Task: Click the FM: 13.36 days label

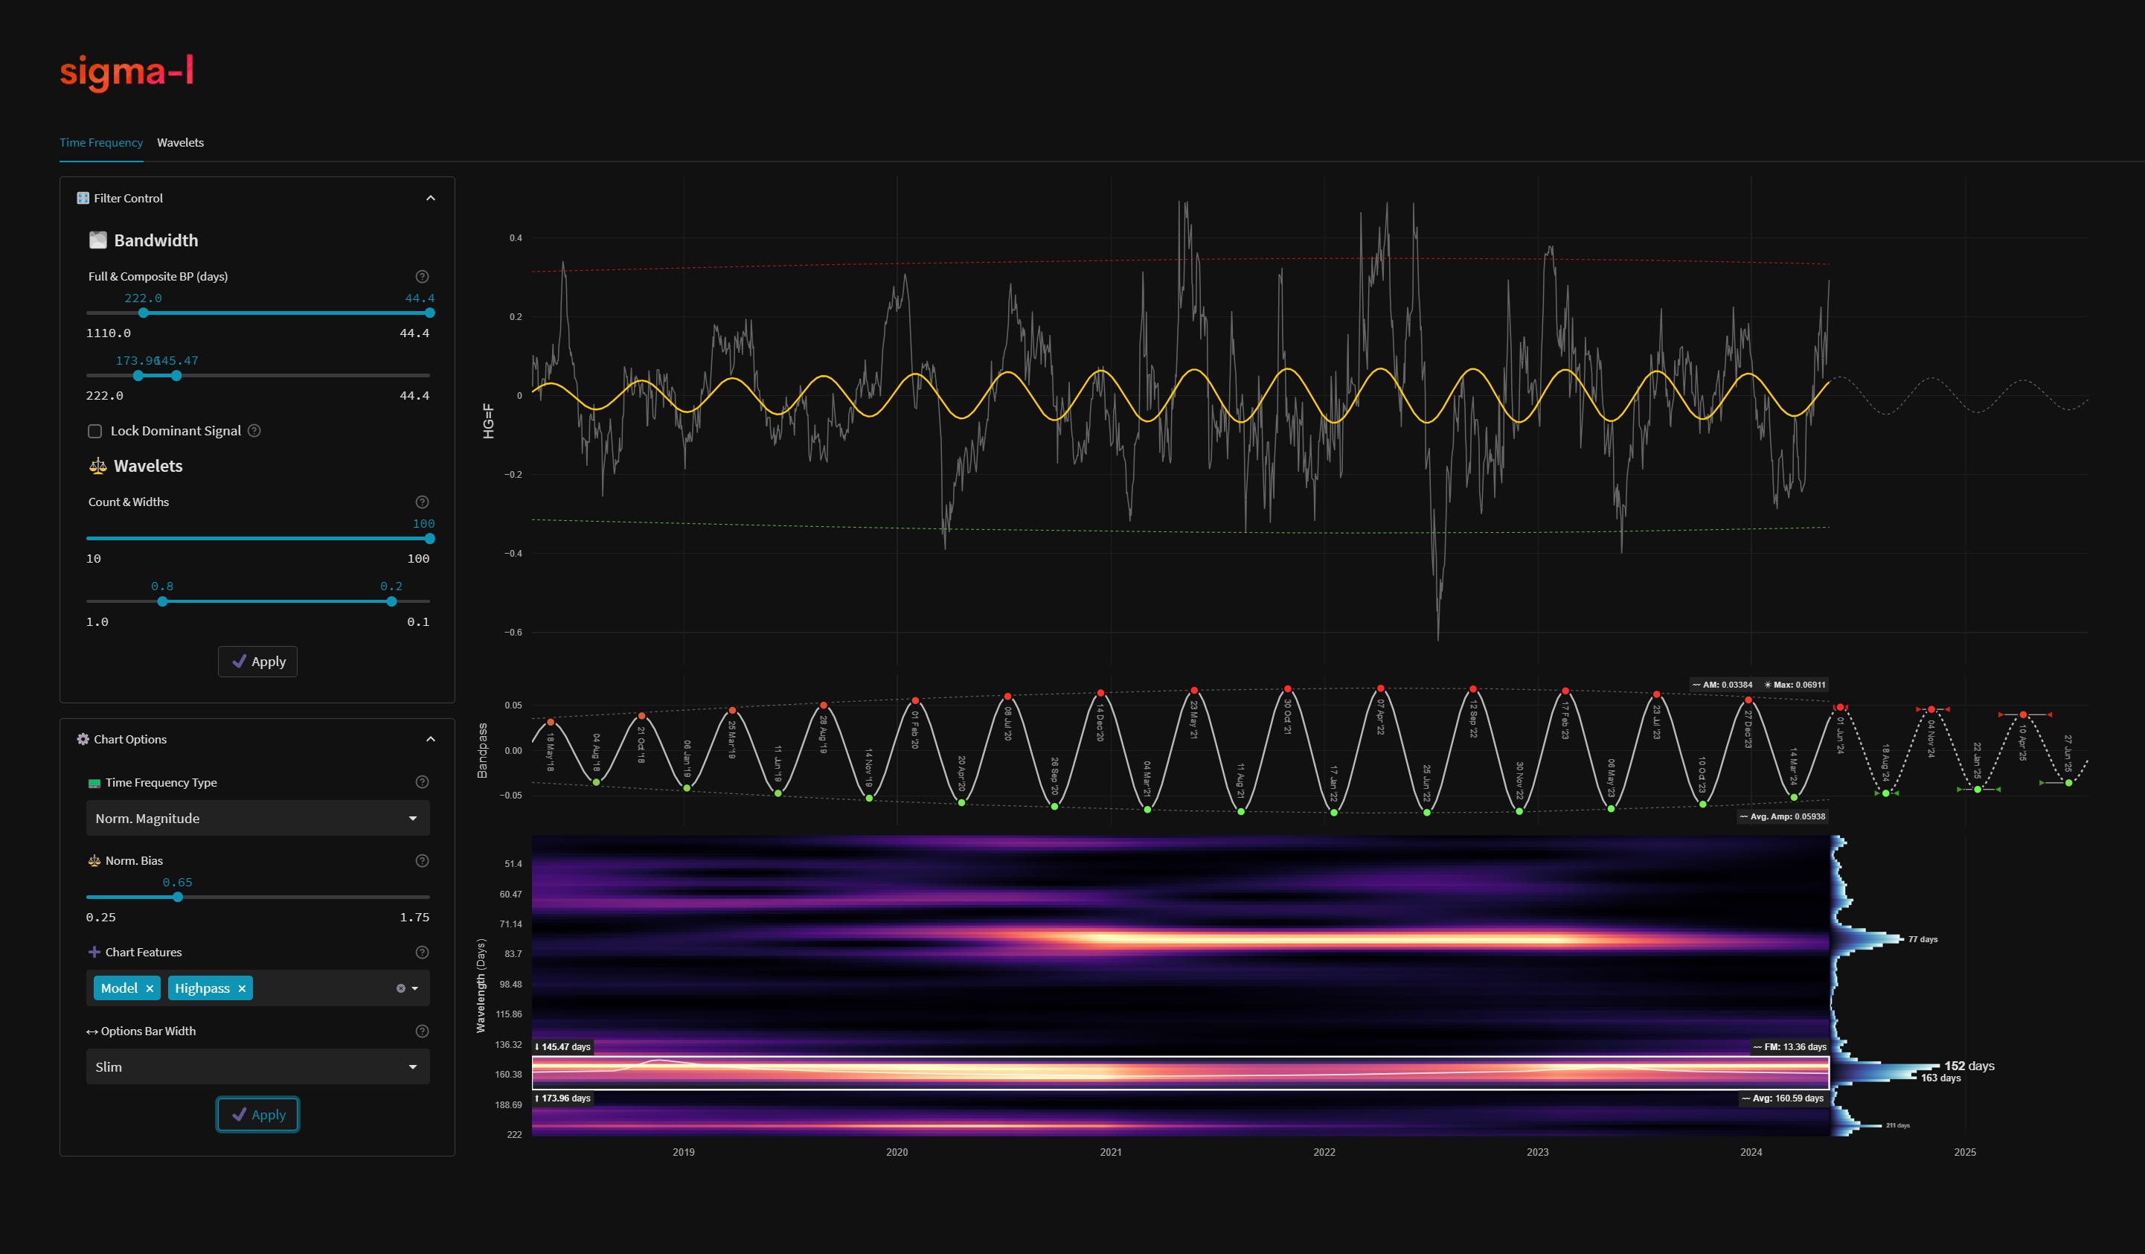Action: (1790, 1047)
